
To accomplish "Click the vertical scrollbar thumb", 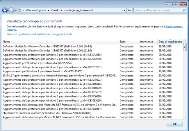I will point(185,47).
